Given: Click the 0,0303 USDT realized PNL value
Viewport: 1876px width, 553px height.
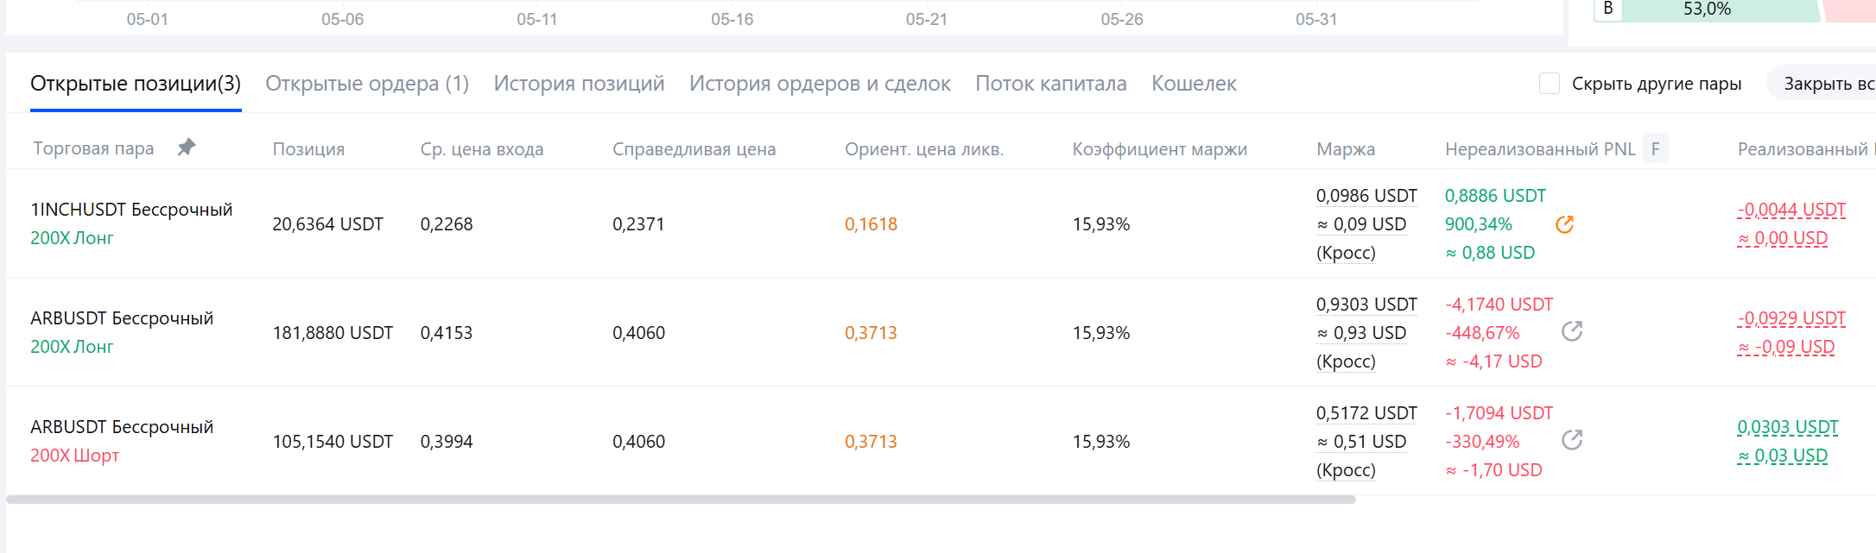Looking at the screenshot, I should [1788, 427].
